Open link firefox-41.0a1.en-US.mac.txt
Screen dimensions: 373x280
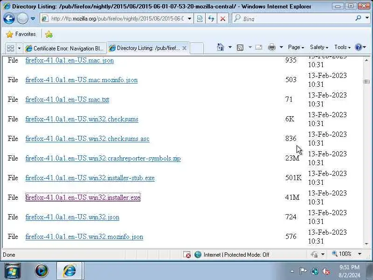click(67, 99)
